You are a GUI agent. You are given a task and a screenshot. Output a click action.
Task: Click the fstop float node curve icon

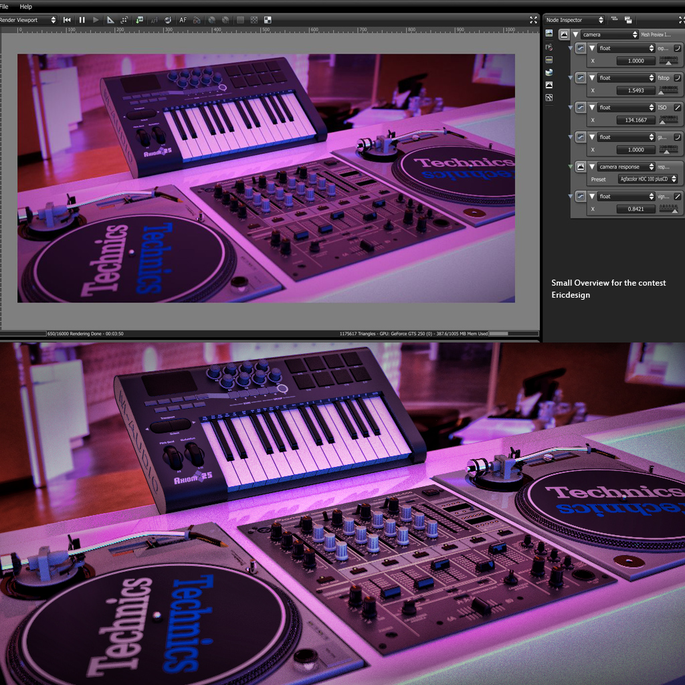pos(580,78)
